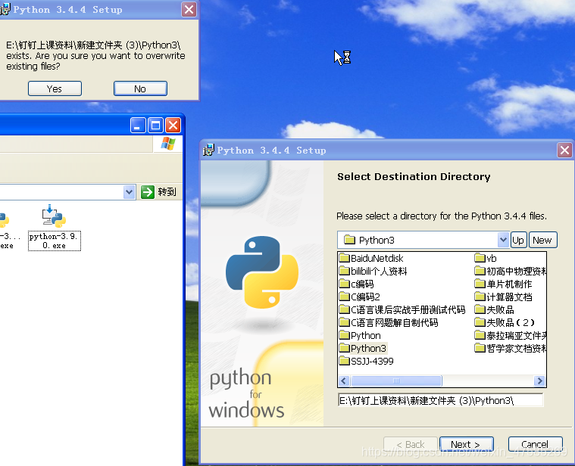Select the 初高中物理资料 folder
The image size is (575, 466).
tap(511, 272)
